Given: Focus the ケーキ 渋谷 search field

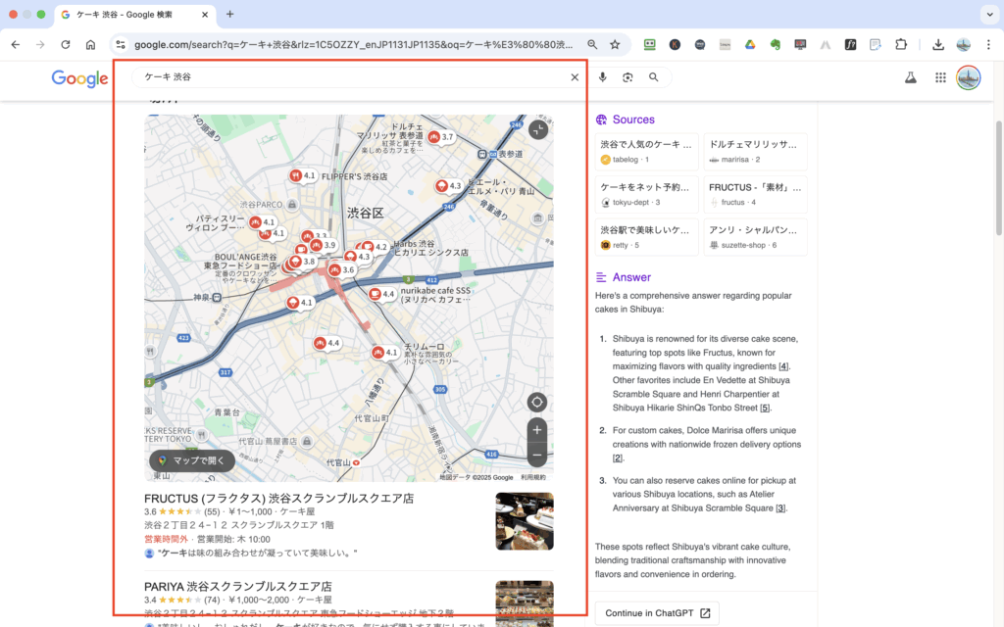Looking at the screenshot, I should tap(352, 76).
